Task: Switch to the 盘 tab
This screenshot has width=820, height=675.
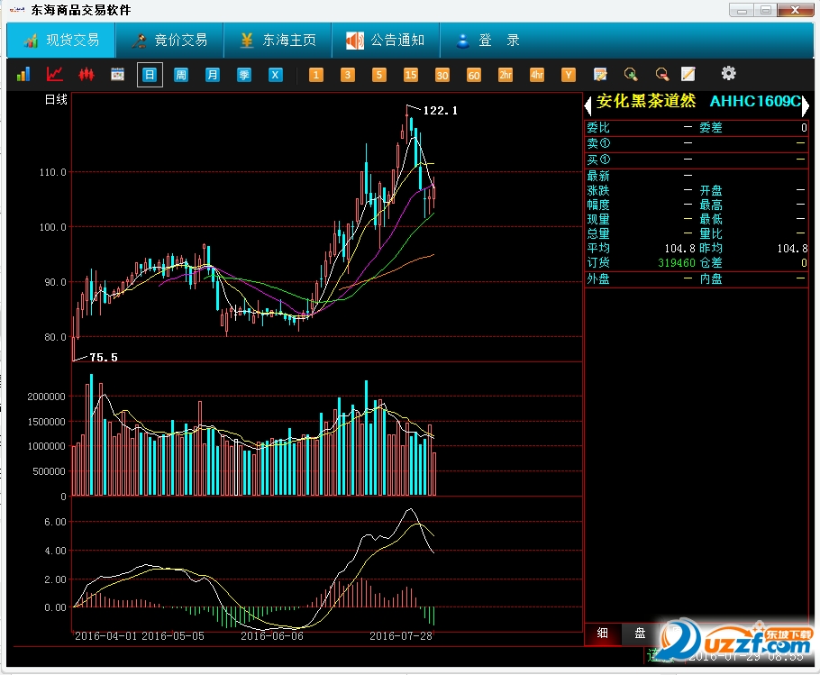Action: click(x=640, y=634)
